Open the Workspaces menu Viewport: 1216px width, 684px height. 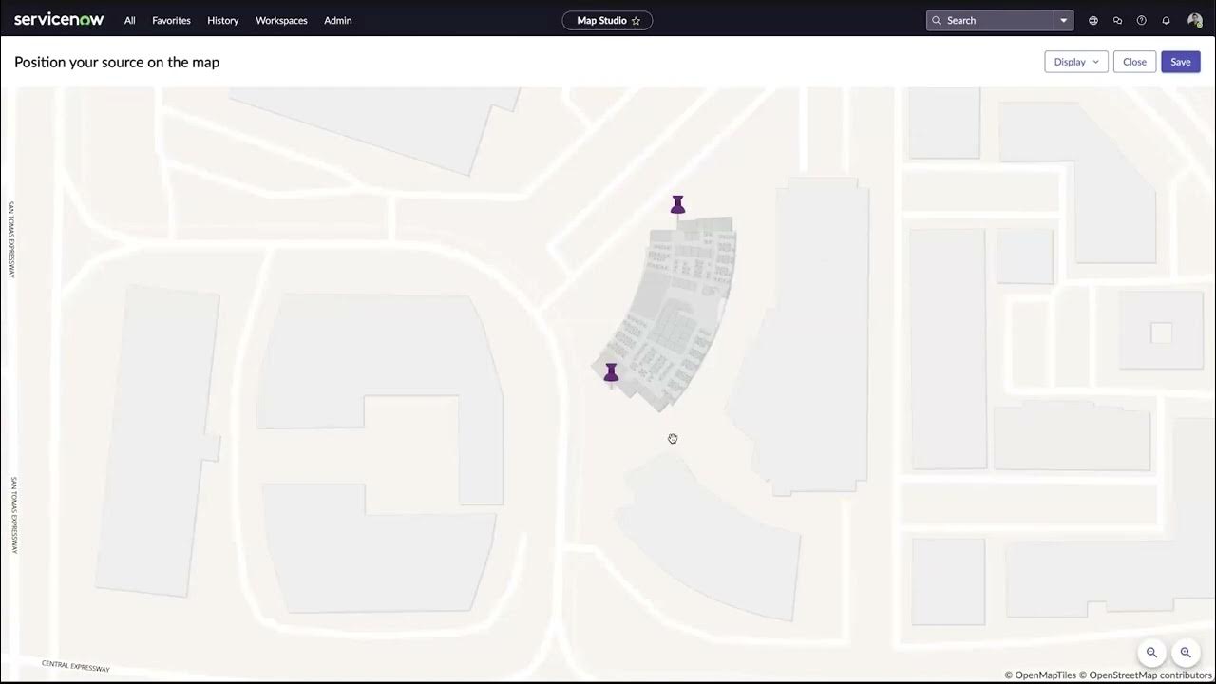[x=281, y=20]
